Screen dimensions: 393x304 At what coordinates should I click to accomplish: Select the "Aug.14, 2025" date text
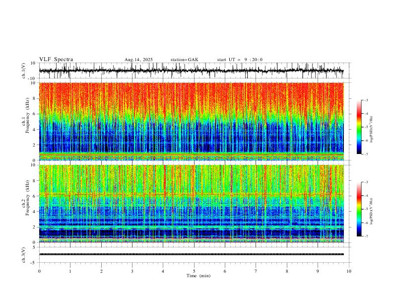pyautogui.click(x=138, y=60)
